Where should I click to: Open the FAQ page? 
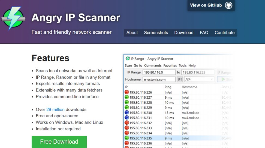tap(204, 33)
